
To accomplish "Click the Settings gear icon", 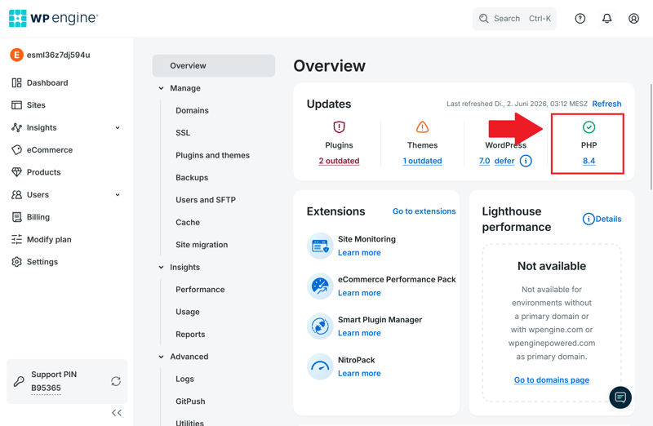I will (16, 262).
